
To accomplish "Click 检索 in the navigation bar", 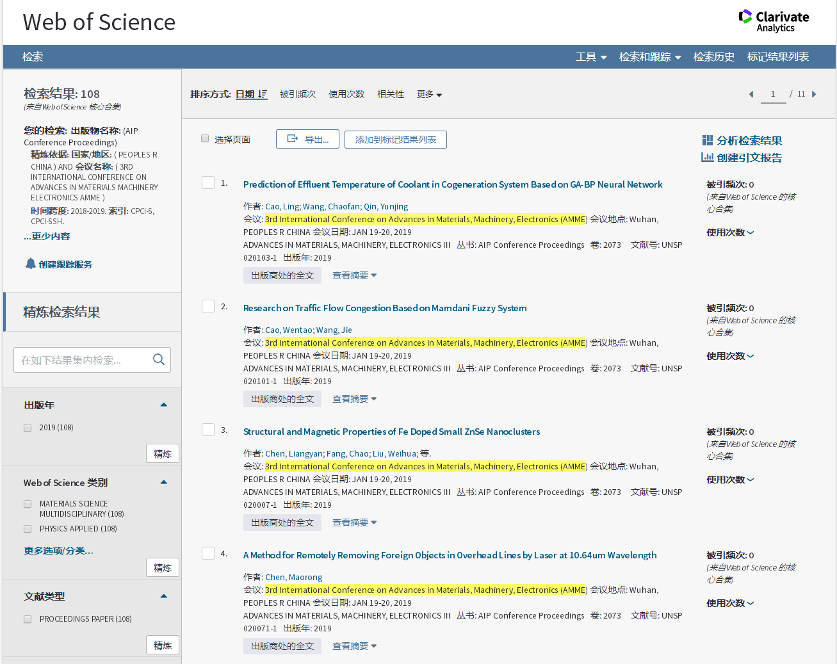I will tap(33, 57).
